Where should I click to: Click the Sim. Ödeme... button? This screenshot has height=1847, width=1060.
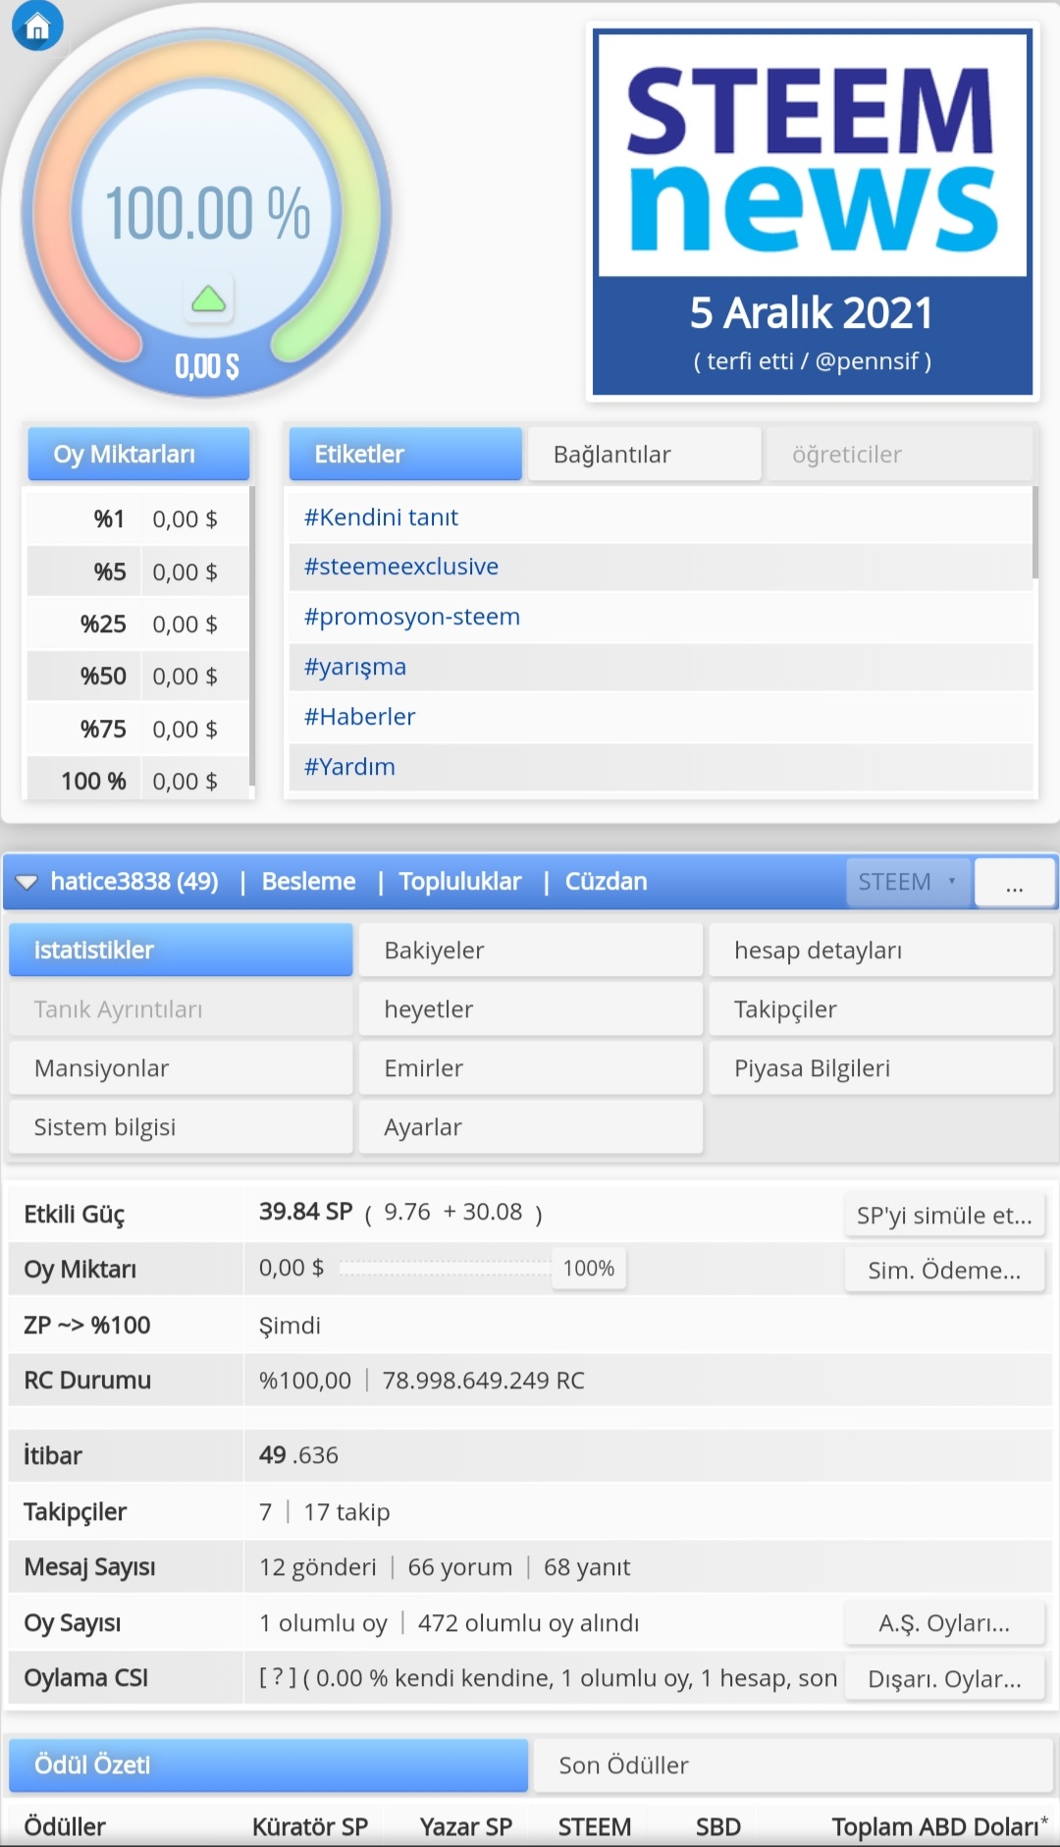944,1270
